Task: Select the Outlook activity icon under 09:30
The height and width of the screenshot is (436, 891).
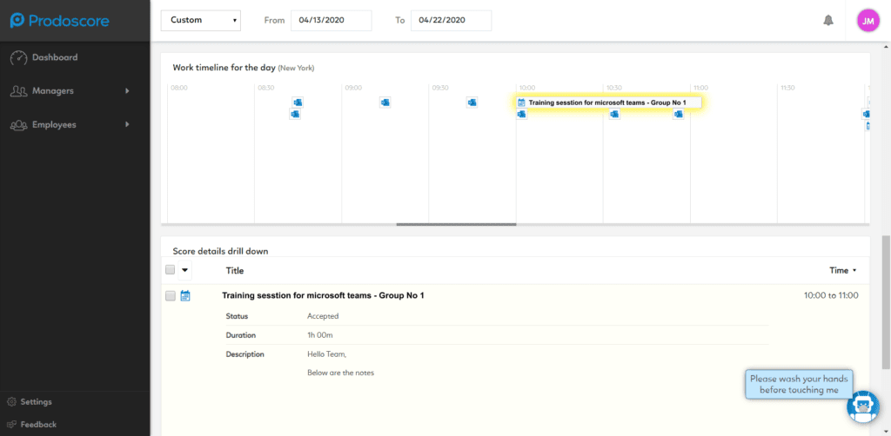Action: click(472, 102)
